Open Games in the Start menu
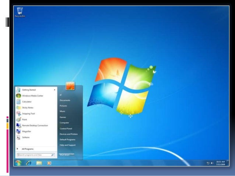 (63, 117)
